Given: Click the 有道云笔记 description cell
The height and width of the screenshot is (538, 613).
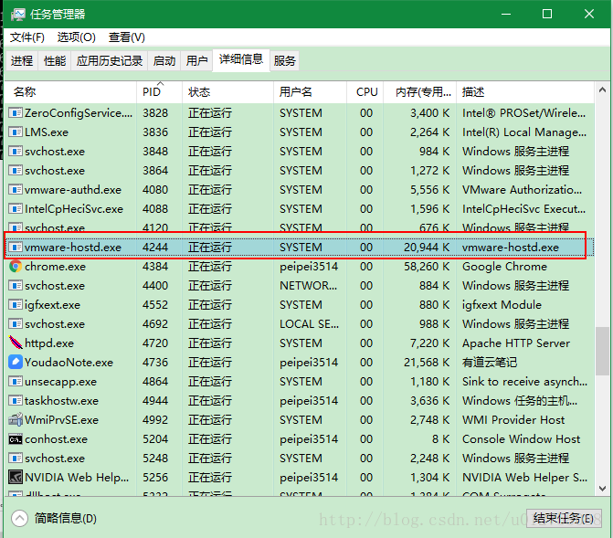Looking at the screenshot, I should [x=490, y=362].
